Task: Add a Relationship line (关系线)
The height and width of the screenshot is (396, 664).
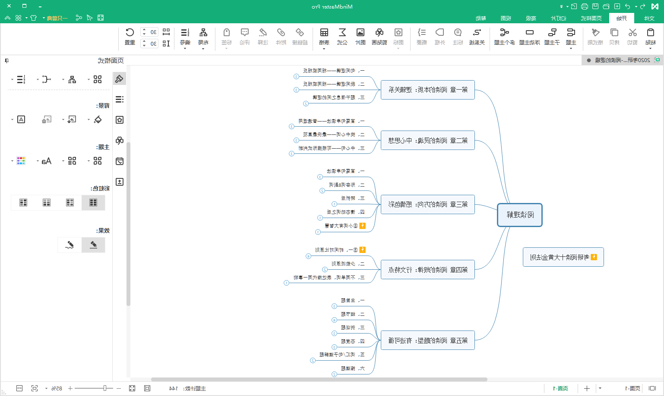Action: pos(477,33)
